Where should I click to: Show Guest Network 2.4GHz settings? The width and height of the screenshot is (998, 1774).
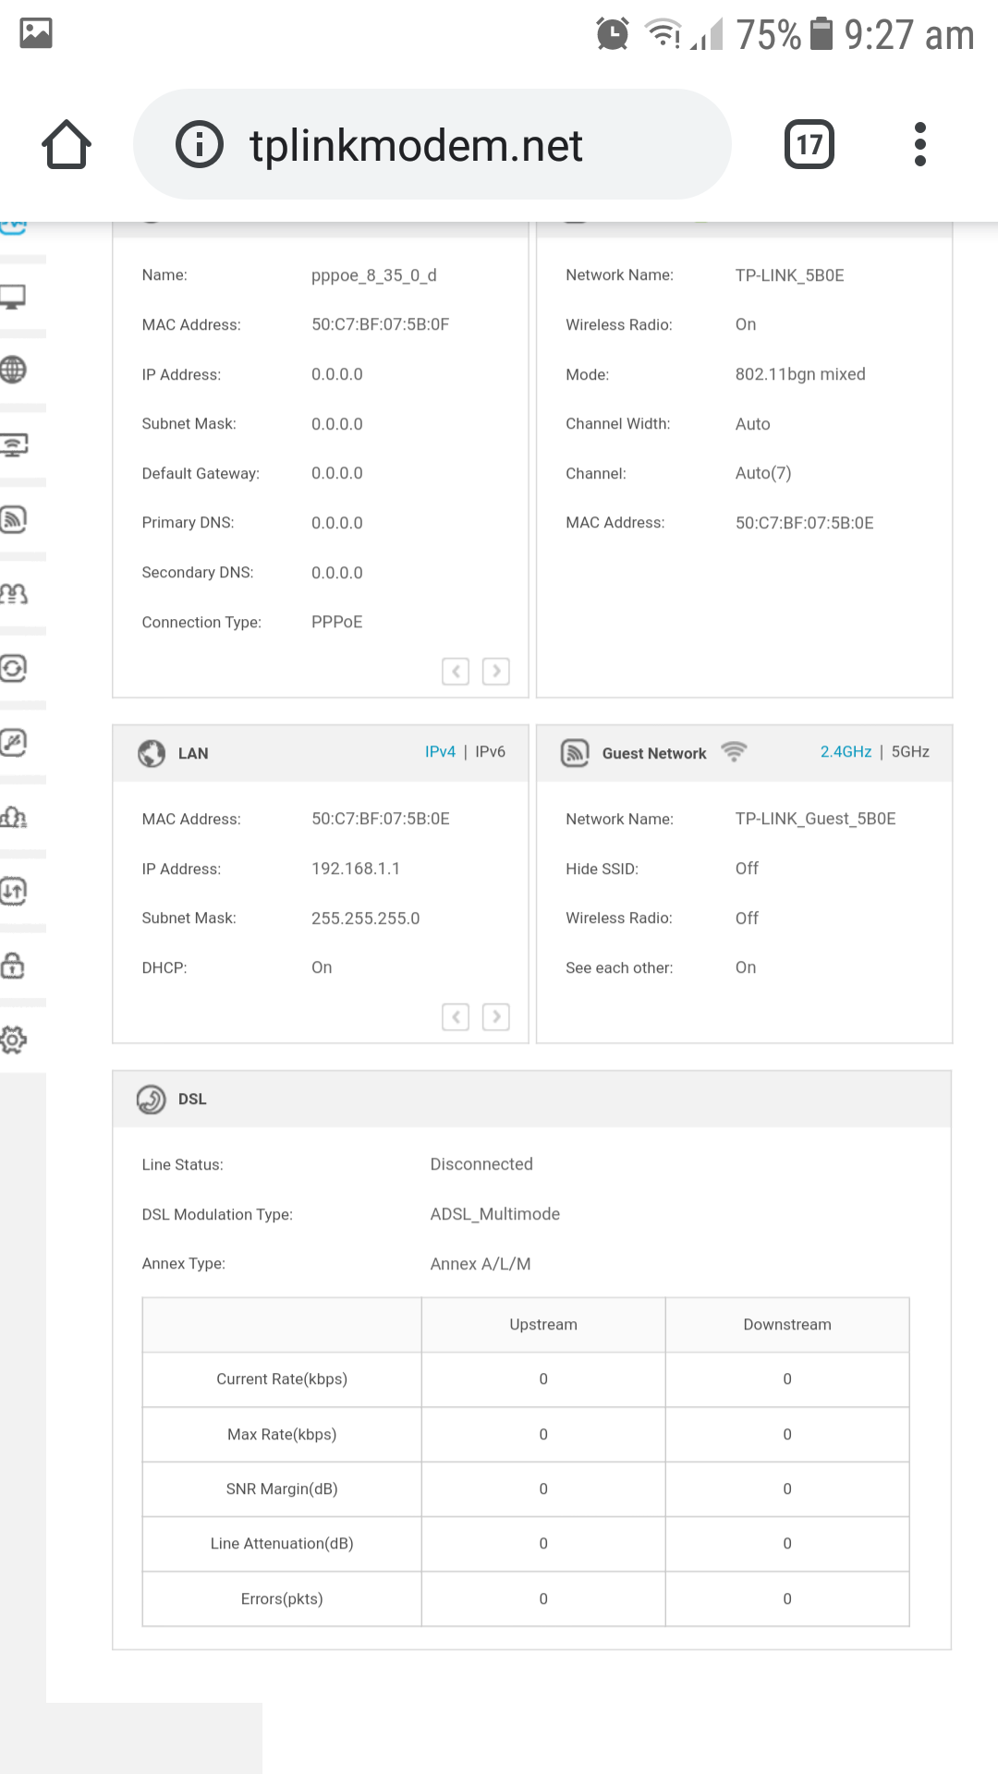(846, 752)
